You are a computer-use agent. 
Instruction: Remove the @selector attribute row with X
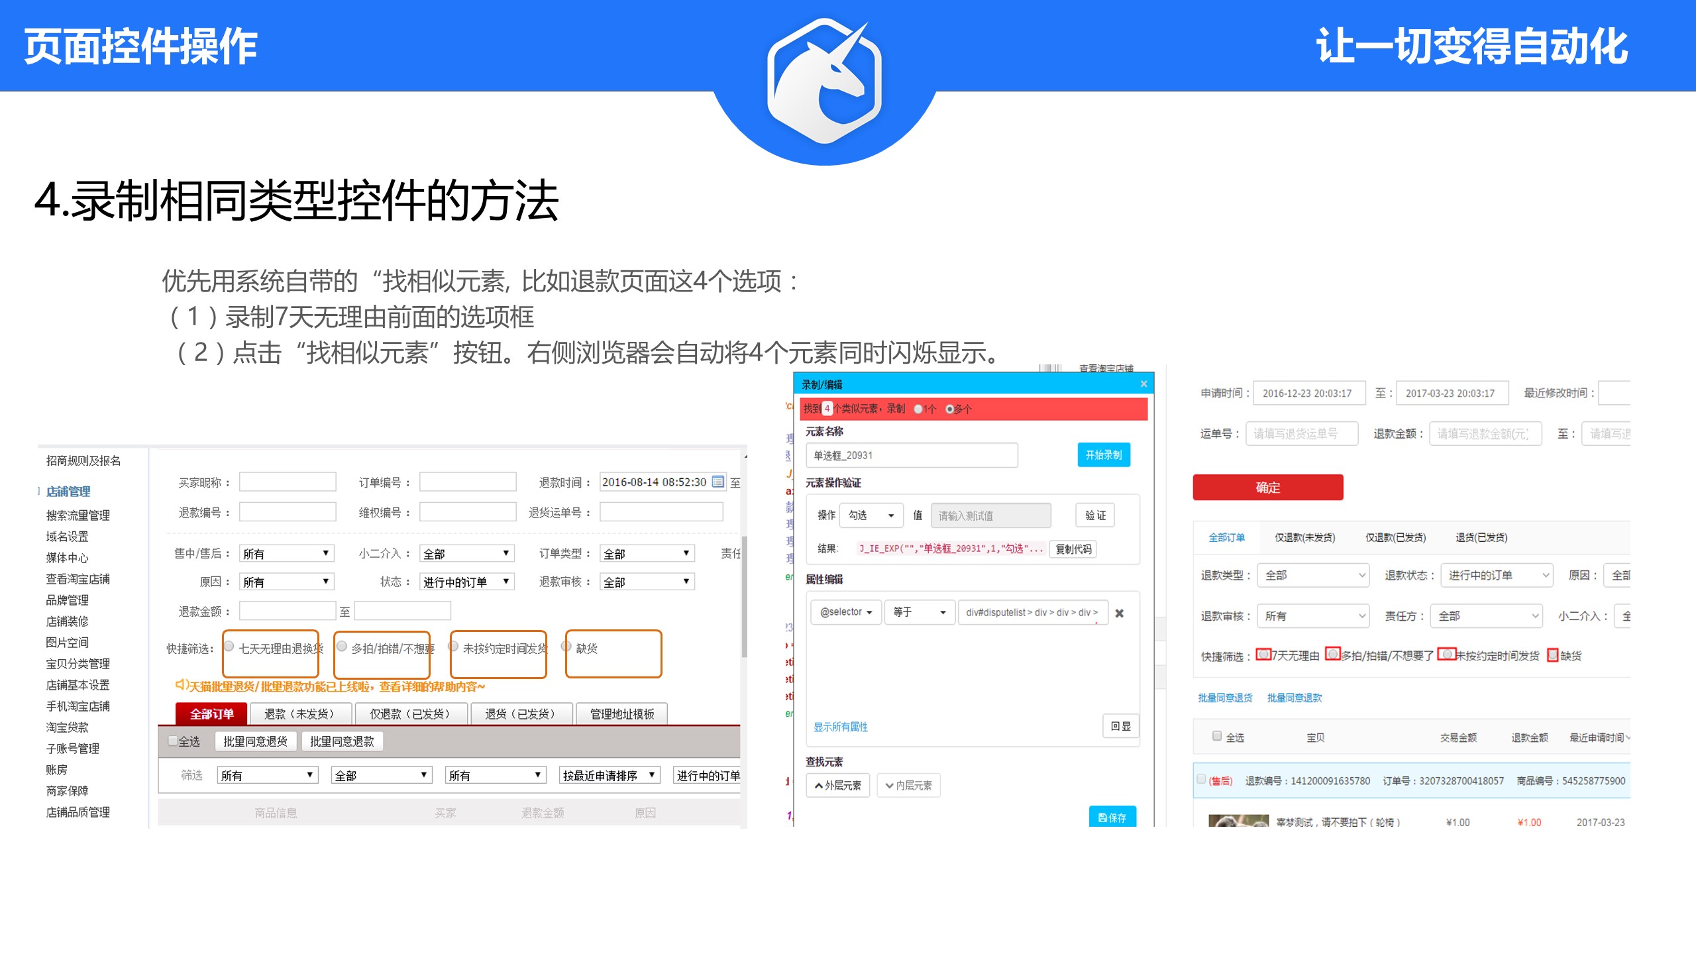(1120, 613)
